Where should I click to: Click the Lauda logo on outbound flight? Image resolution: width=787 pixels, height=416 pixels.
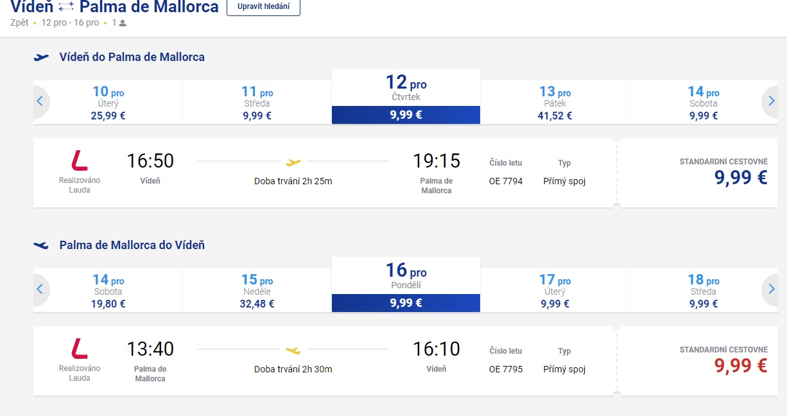pos(80,160)
